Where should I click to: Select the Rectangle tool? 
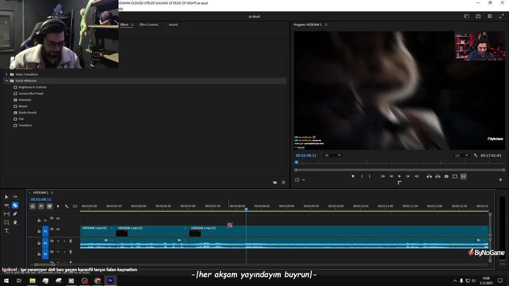click(6, 222)
